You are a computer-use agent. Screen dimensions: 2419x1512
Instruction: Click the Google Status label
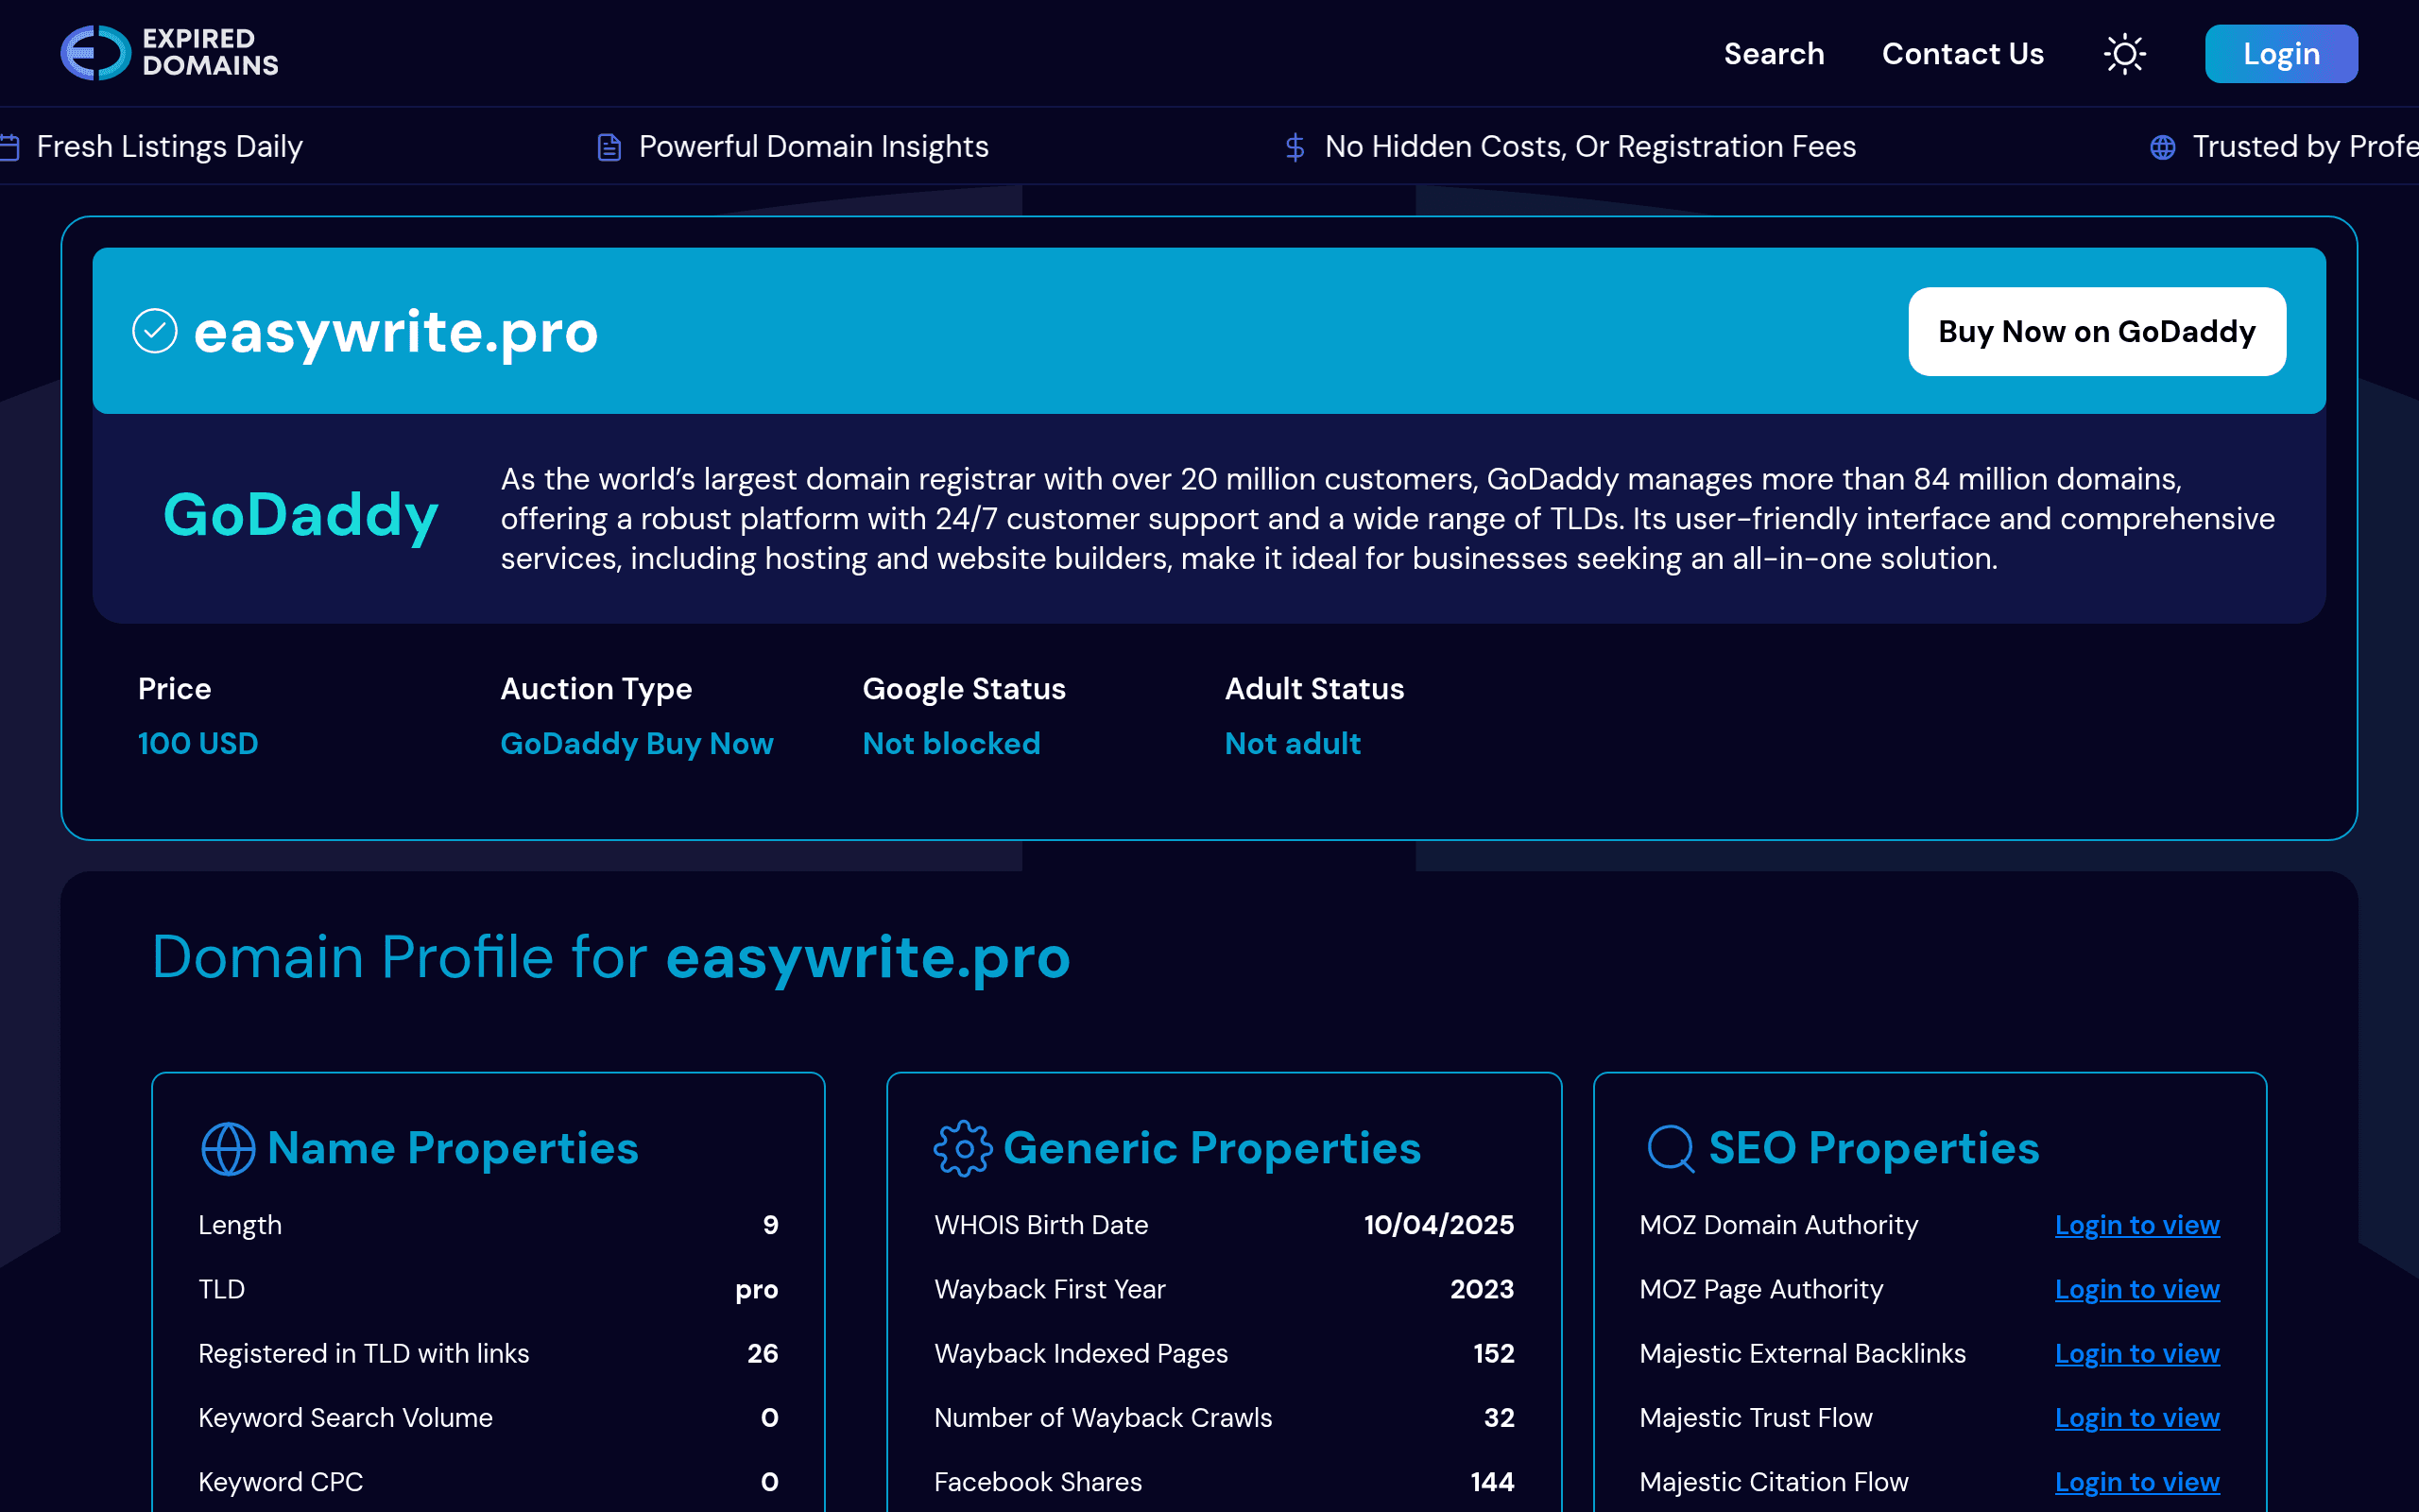click(x=964, y=689)
